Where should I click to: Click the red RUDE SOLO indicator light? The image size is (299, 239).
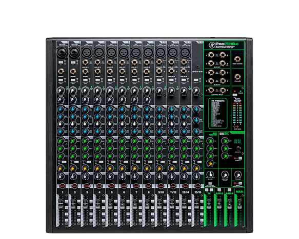pyautogui.click(x=237, y=127)
